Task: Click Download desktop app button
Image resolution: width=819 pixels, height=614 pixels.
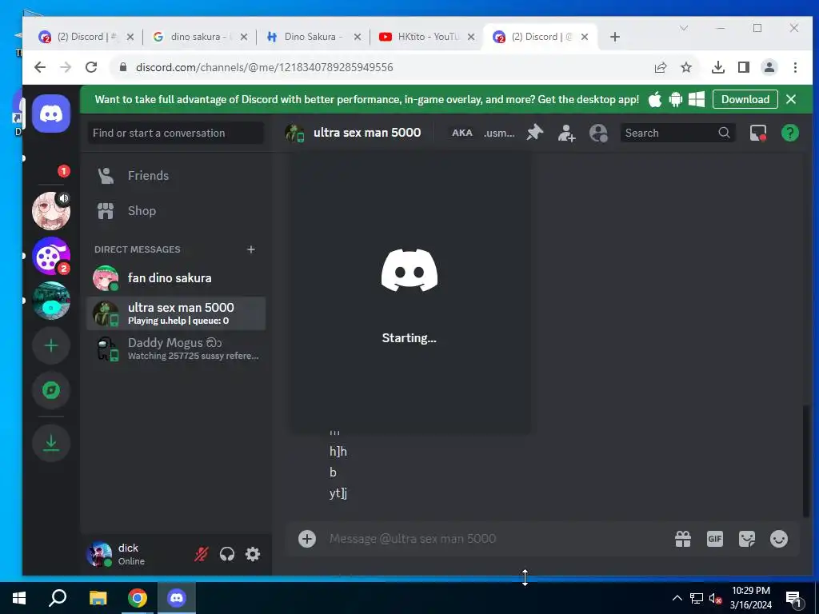Action: click(745, 99)
